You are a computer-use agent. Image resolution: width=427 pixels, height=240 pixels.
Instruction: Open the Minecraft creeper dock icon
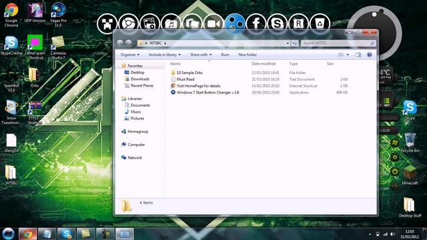107,24
